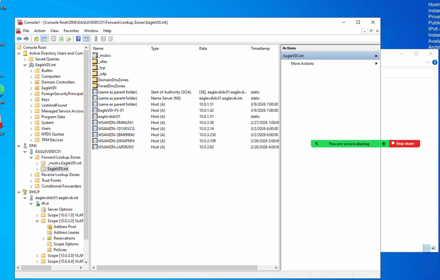Toggle Show/Hide Action Pane toolbar icon
This screenshot has width=440, height=280.
pos(86,39)
